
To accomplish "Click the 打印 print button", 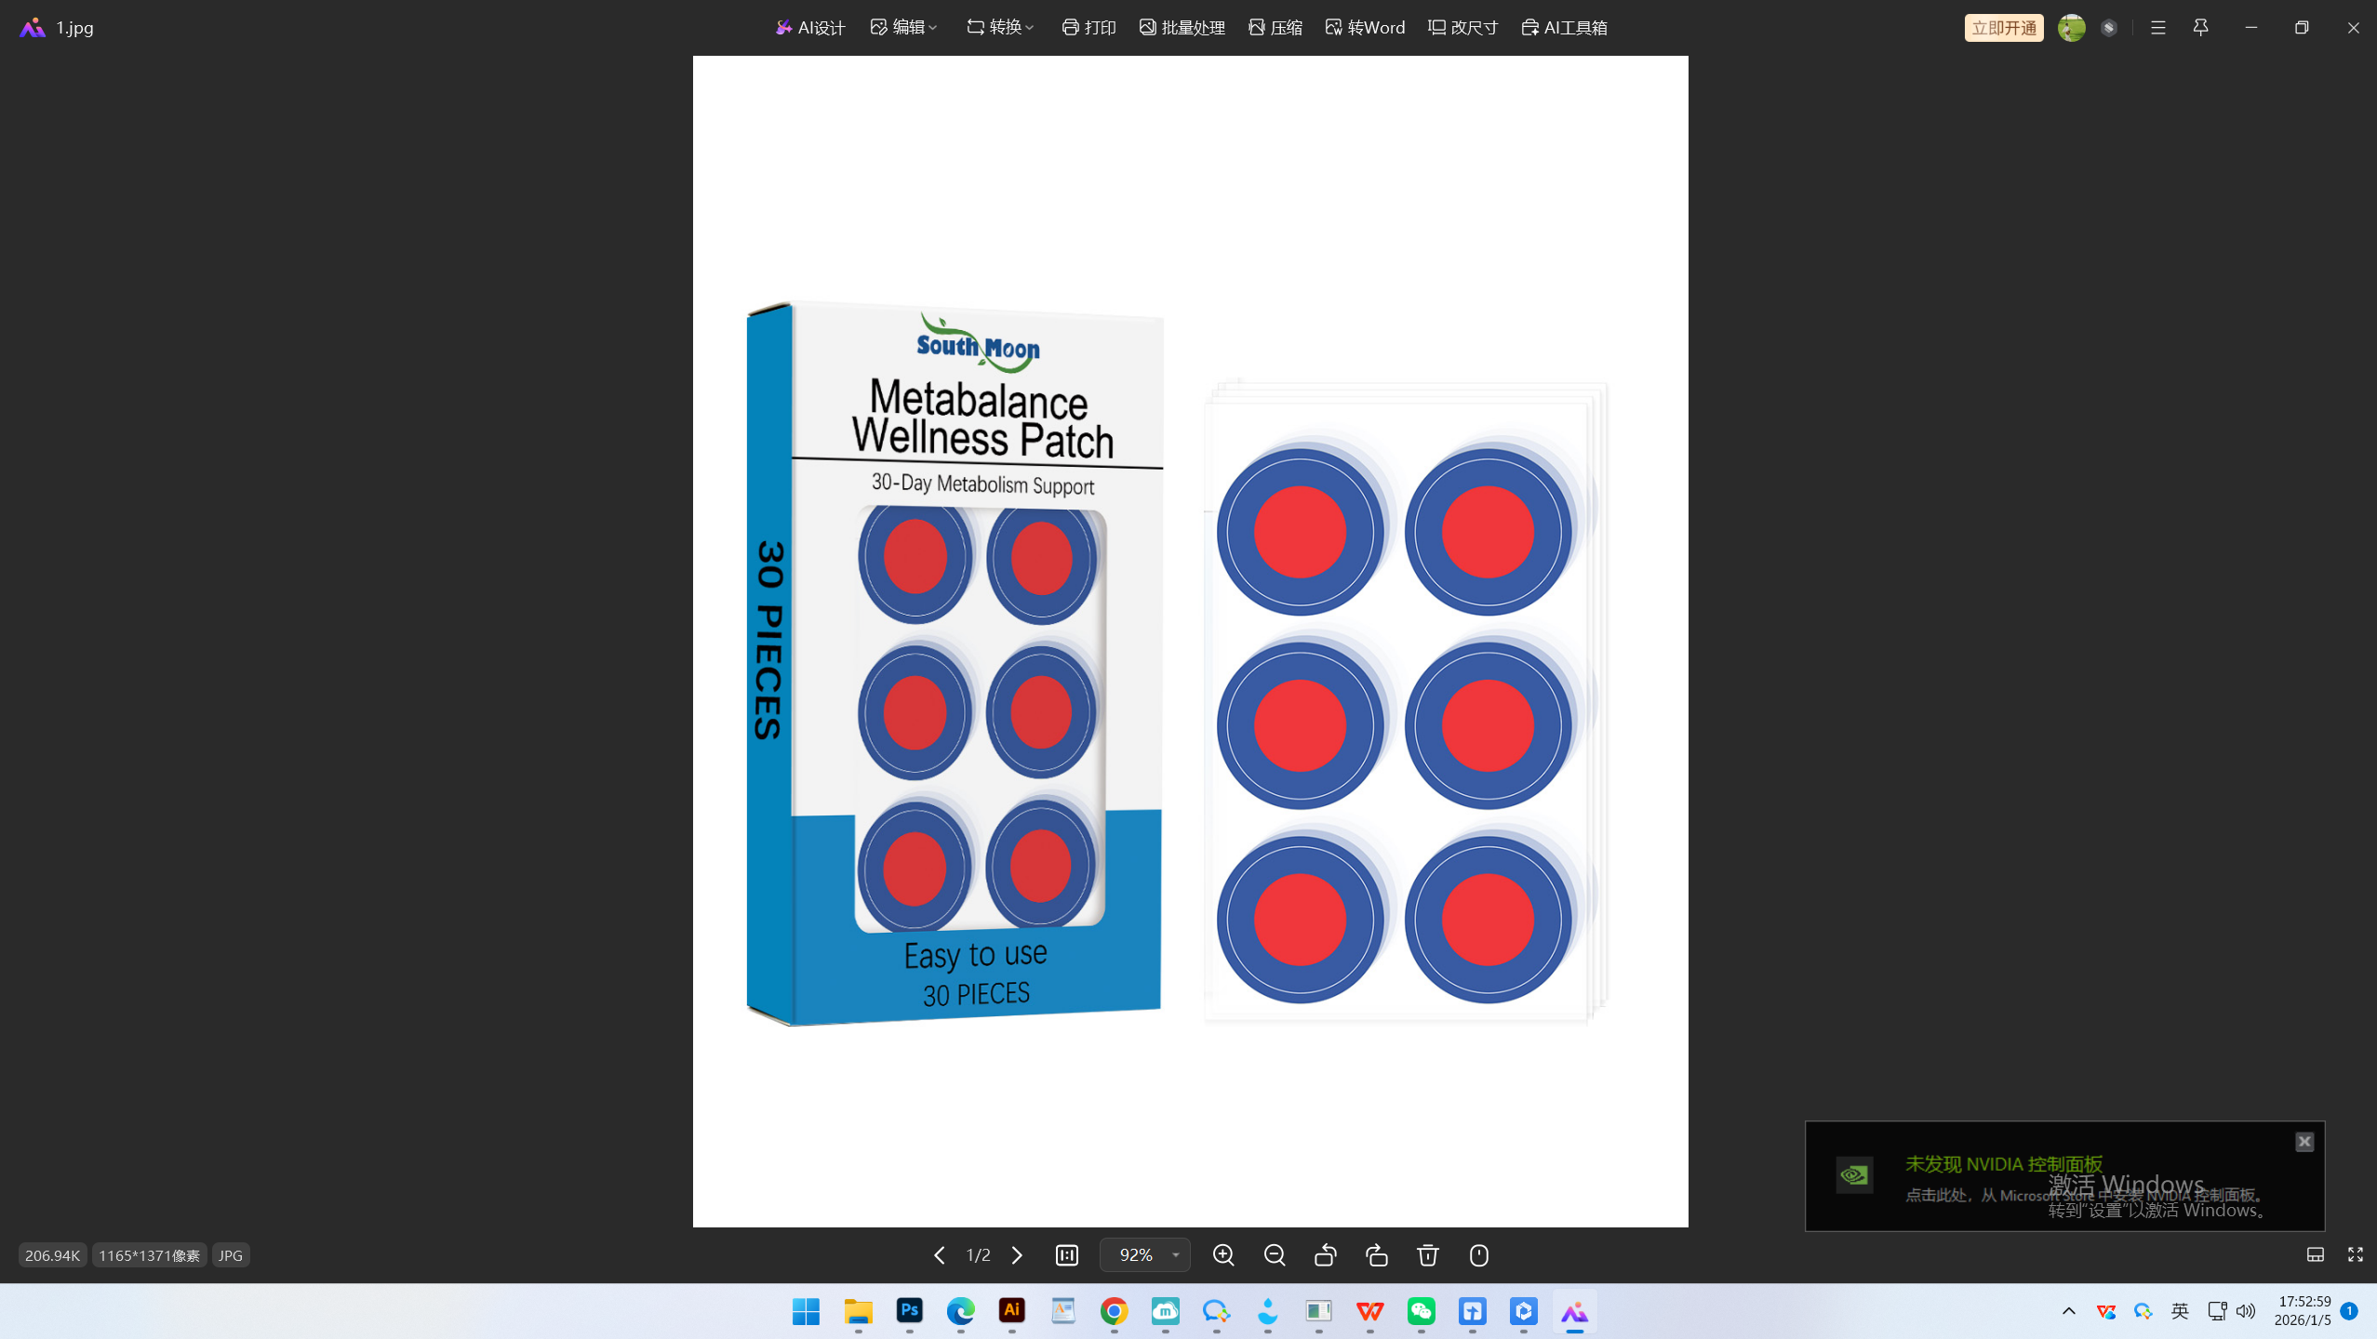I will click(x=1088, y=28).
